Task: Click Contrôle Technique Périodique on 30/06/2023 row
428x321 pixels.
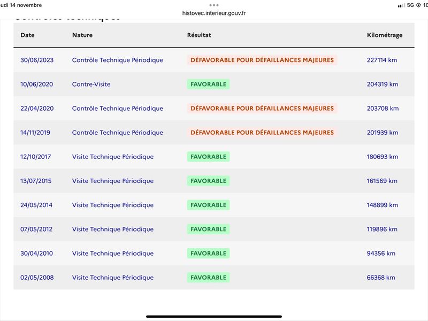Action: pos(117,60)
